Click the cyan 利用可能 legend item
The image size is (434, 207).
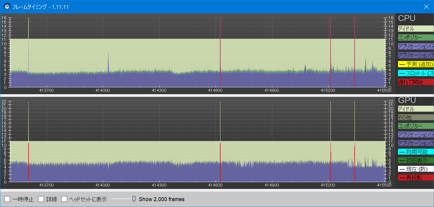pos(416,152)
